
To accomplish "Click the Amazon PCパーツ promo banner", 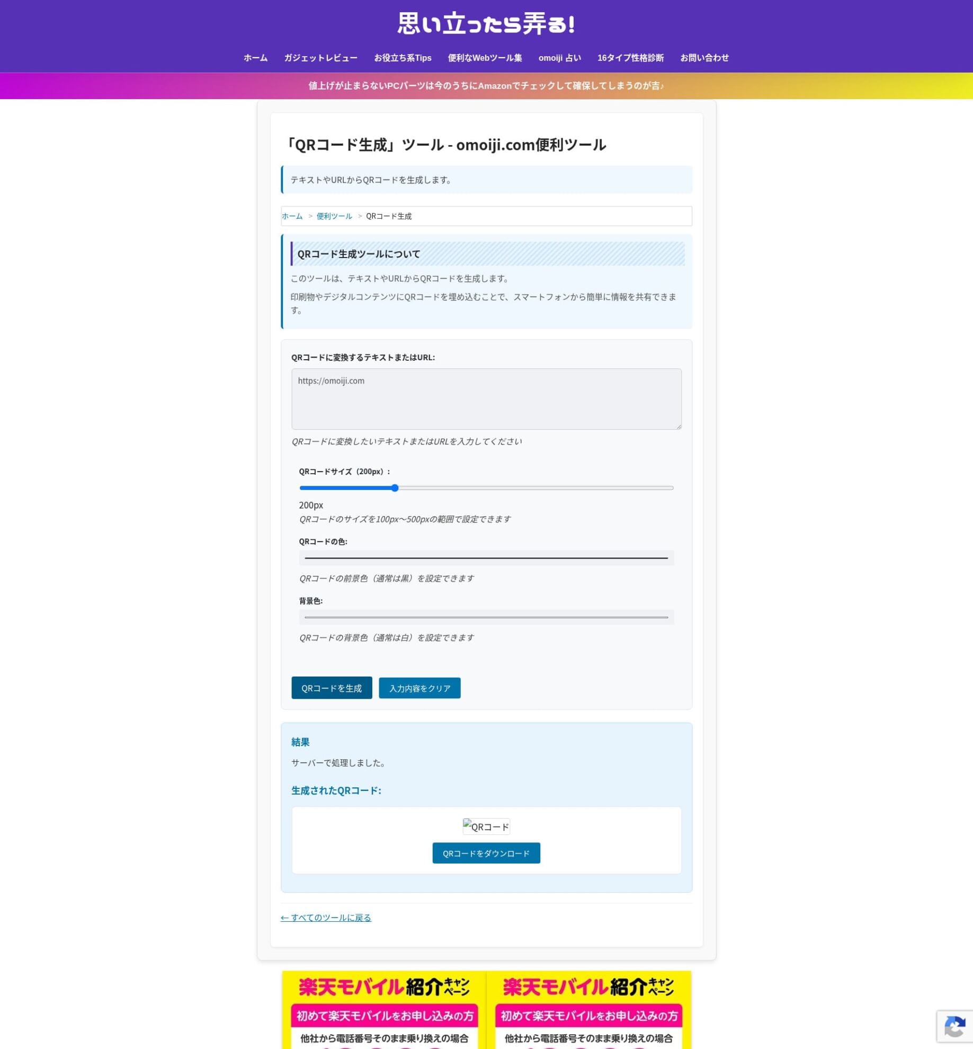I will (x=486, y=86).
